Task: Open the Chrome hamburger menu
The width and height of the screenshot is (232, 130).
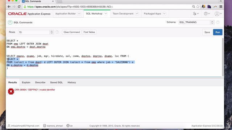Action: pos(221,6)
